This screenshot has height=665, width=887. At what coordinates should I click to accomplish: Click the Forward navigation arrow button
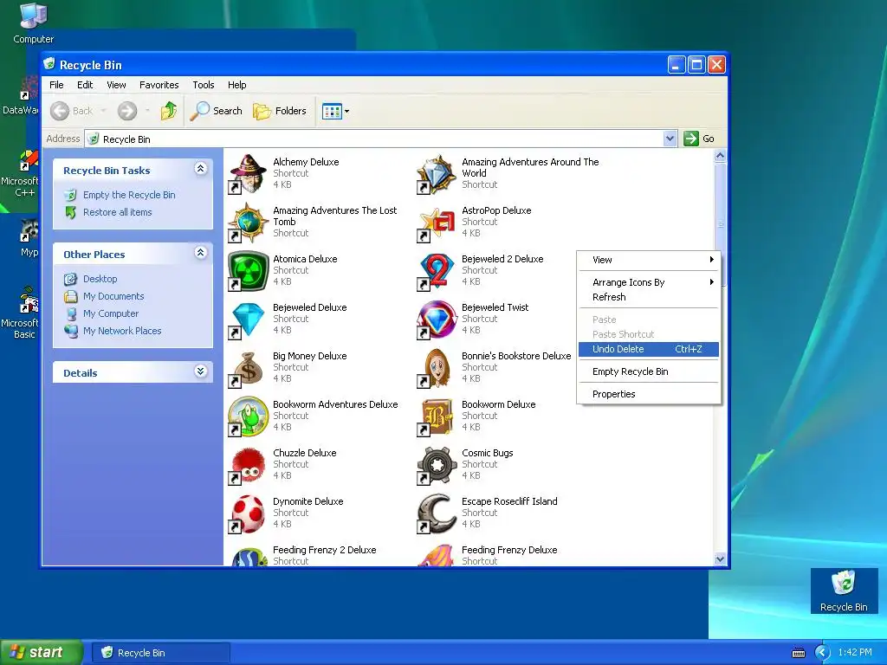pyautogui.click(x=127, y=111)
